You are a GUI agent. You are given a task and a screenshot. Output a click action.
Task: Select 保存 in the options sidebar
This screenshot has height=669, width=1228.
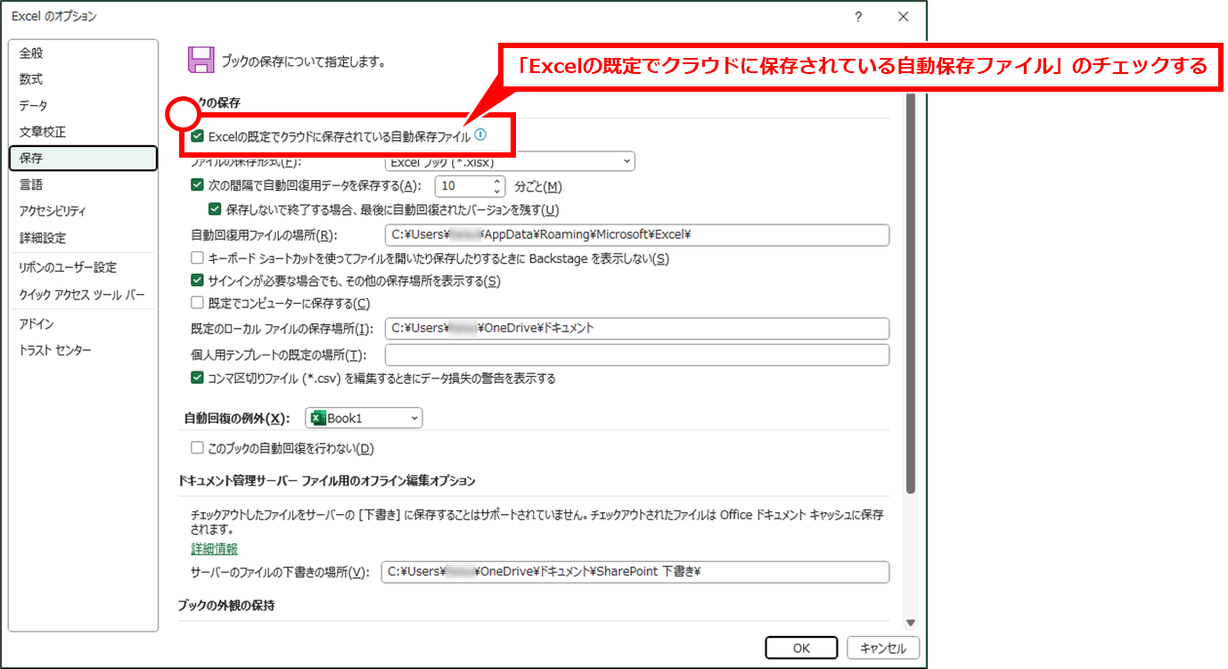pos(83,159)
